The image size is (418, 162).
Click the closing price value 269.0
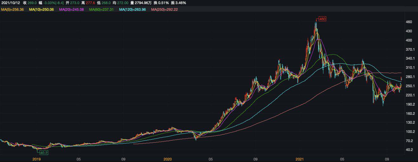[32, 3]
